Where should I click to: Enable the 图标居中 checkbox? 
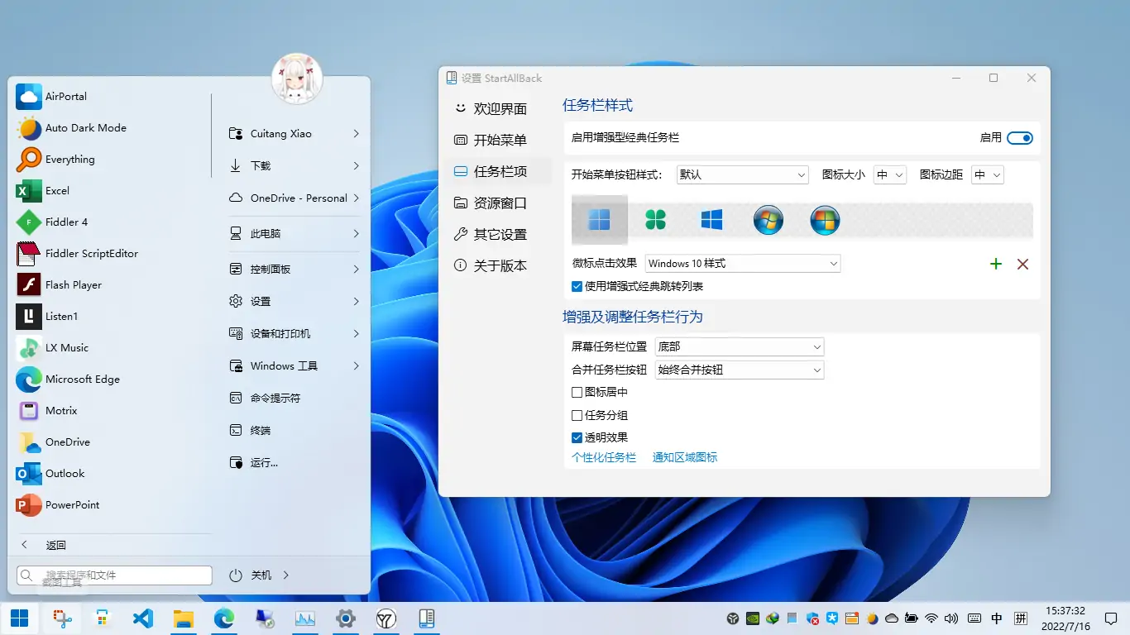577,393
